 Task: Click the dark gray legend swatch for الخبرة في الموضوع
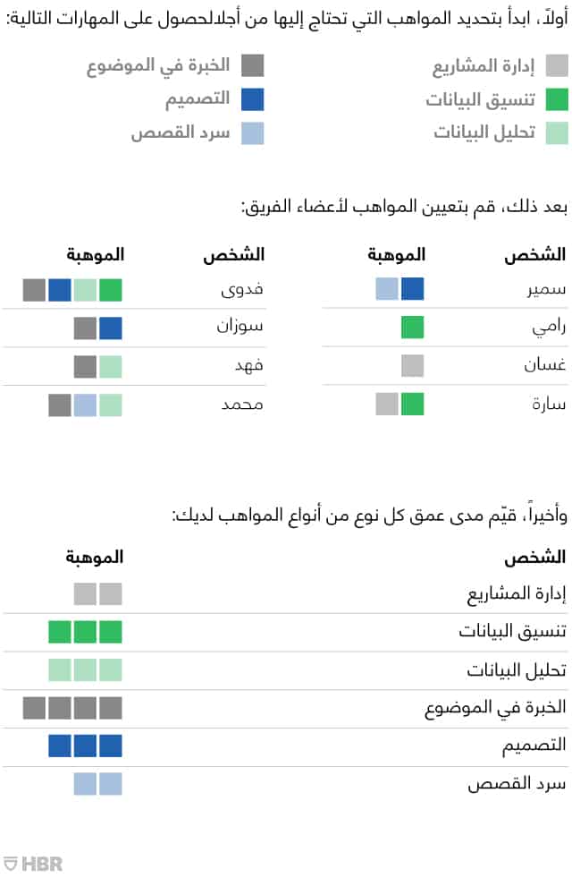(x=253, y=65)
